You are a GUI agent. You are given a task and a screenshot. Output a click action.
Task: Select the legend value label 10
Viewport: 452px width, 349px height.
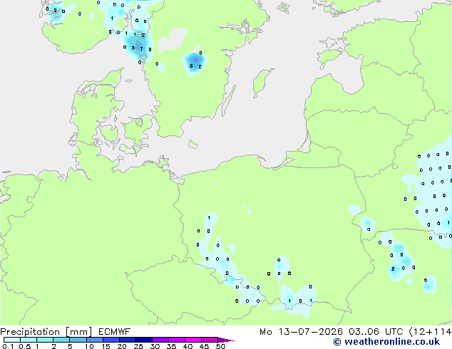pos(89,346)
